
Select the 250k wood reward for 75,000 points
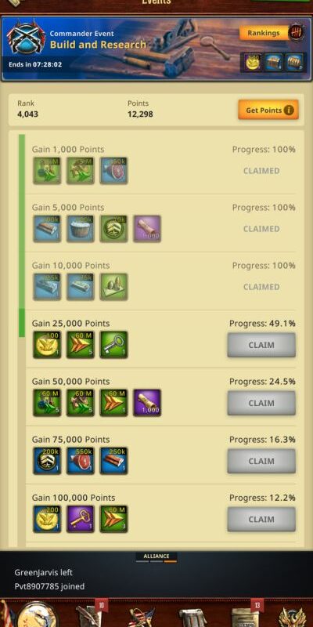coord(113,461)
